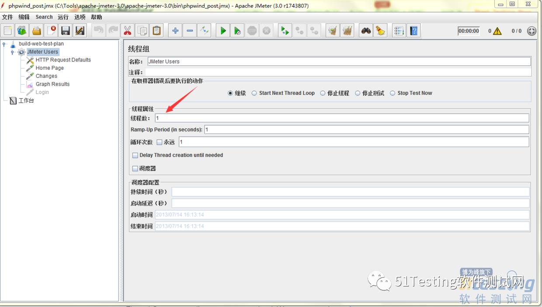542x307 pixels.
Task: Click the 名称 name field
Action: pyautogui.click(x=339, y=62)
